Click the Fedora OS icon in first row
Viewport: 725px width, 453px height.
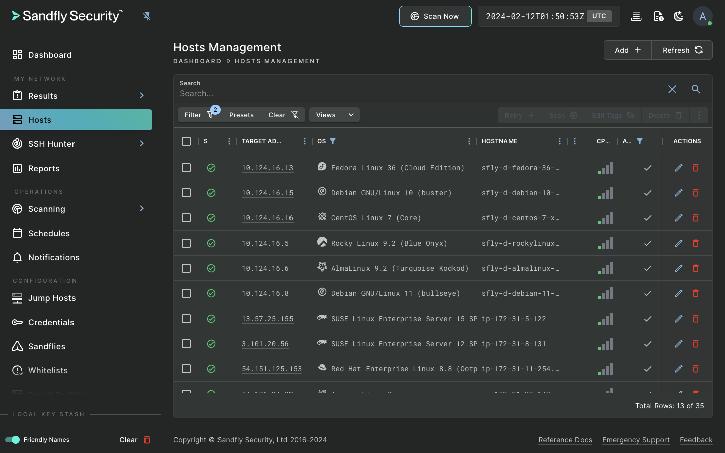(x=322, y=166)
